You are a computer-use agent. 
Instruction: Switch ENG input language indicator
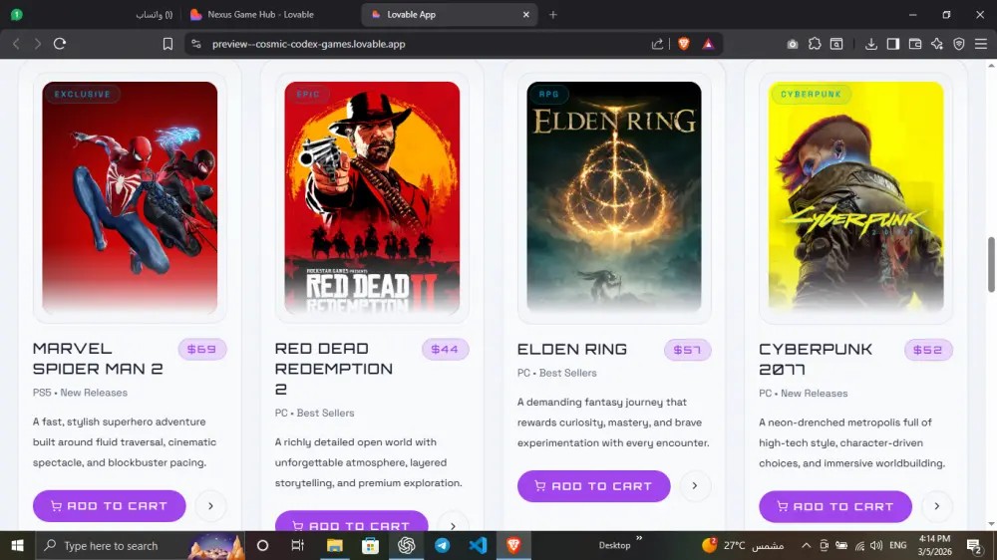click(x=898, y=545)
